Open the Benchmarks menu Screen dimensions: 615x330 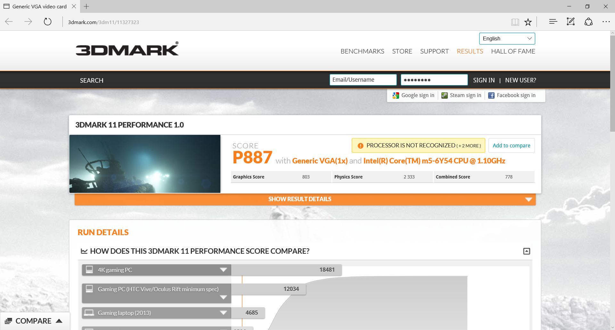point(362,51)
